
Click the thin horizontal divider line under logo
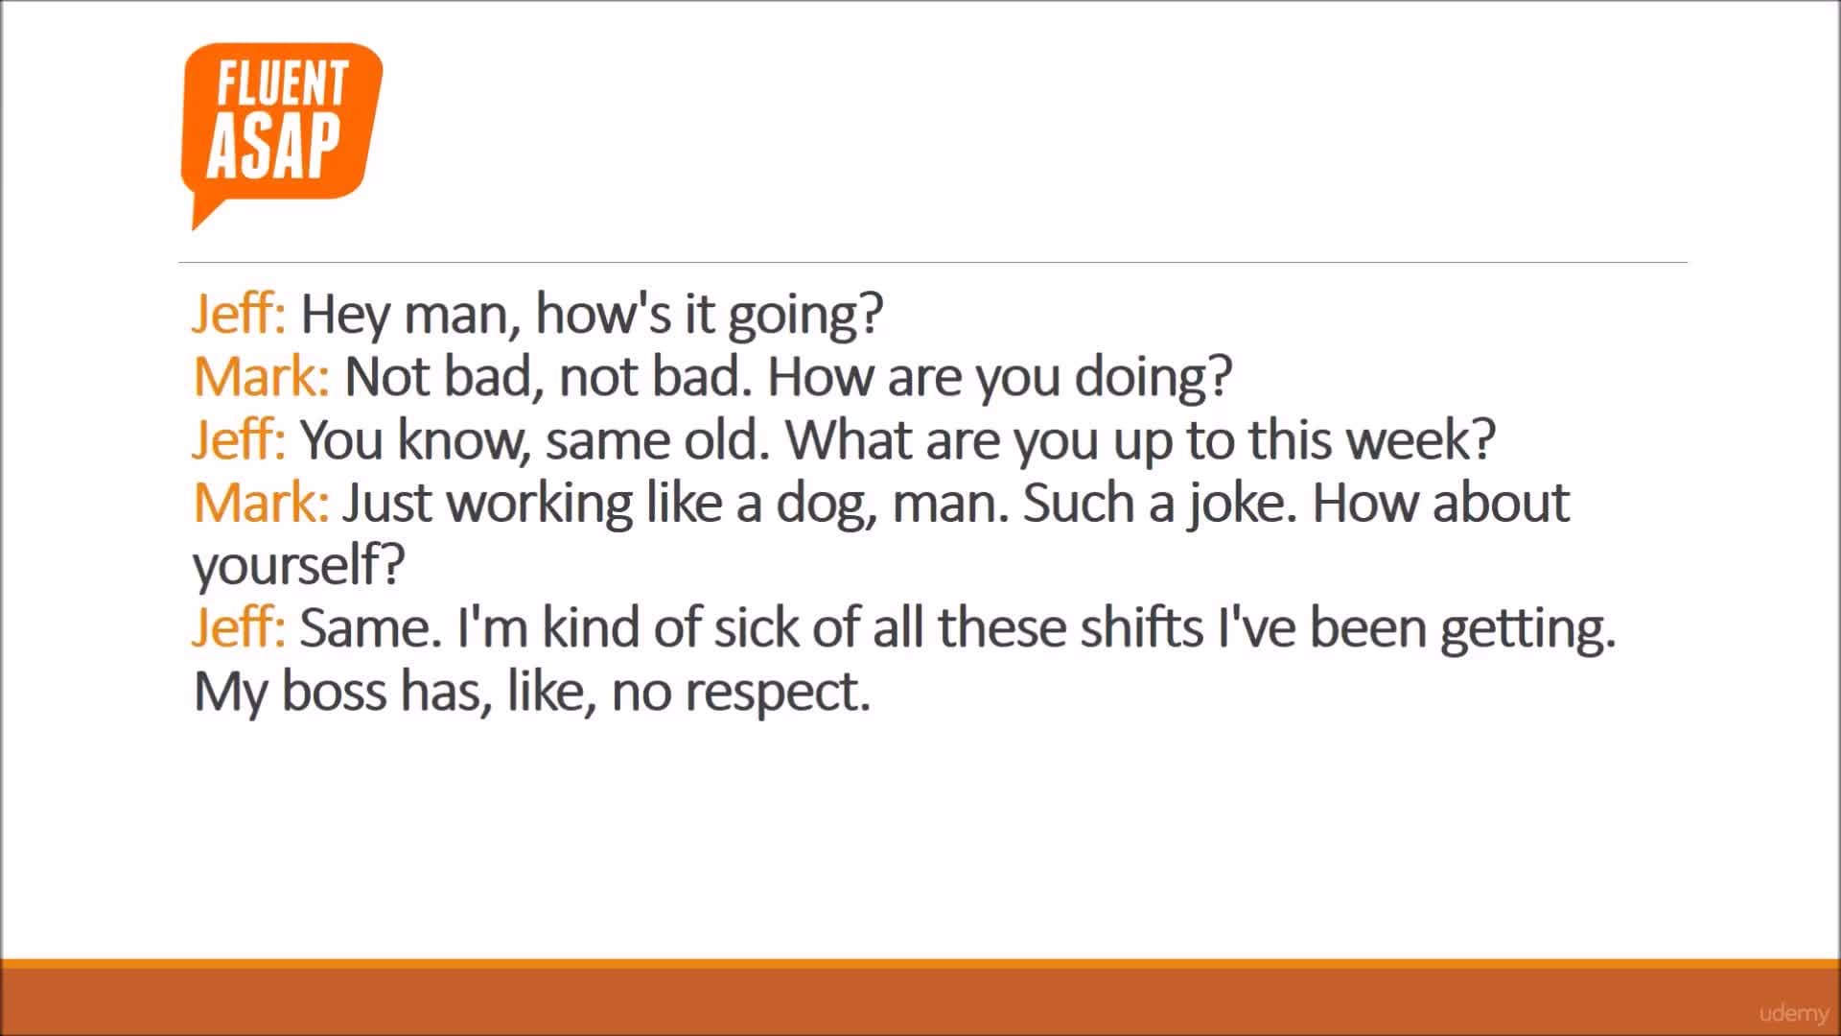pyautogui.click(x=933, y=262)
